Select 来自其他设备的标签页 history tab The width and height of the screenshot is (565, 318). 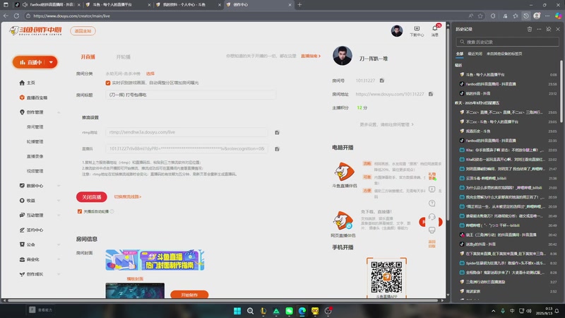(504, 54)
